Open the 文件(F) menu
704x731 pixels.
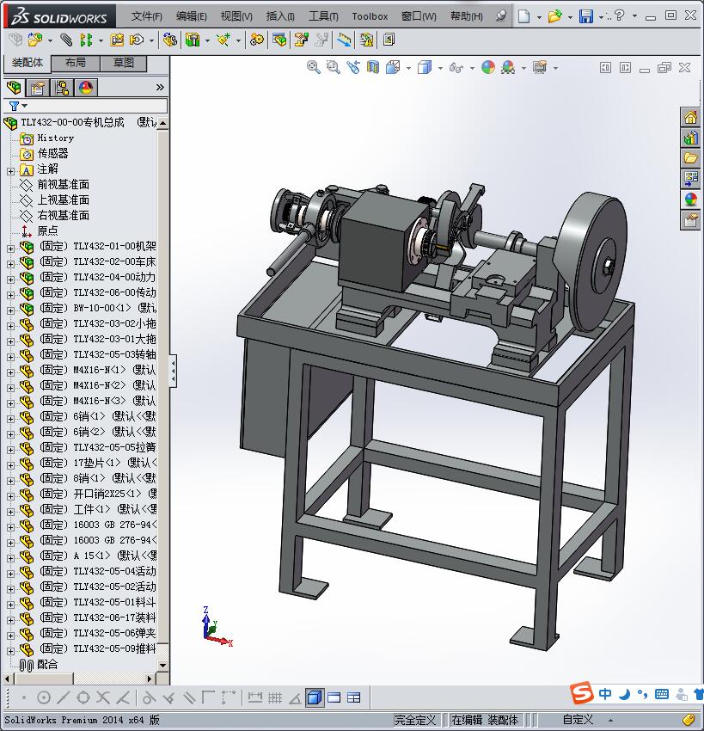coord(146,16)
